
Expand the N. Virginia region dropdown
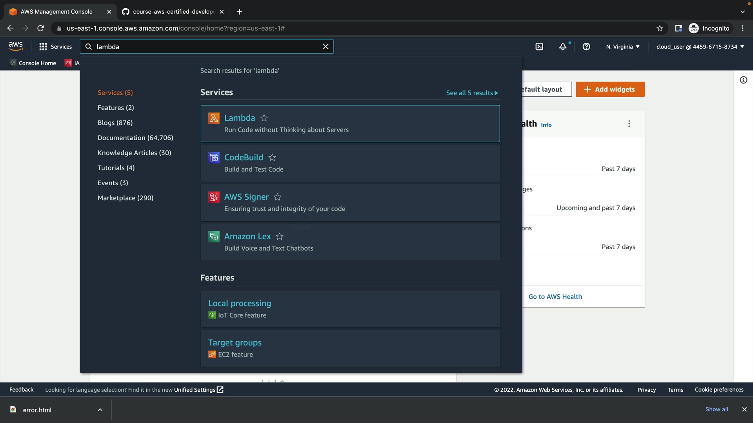coord(623,47)
